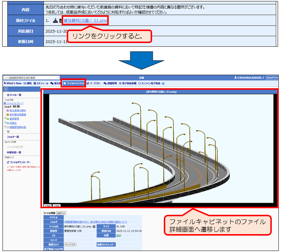Open the 通知 notifications menu item
The width and height of the screenshot is (282, 252).
pyautogui.click(x=27, y=83)
